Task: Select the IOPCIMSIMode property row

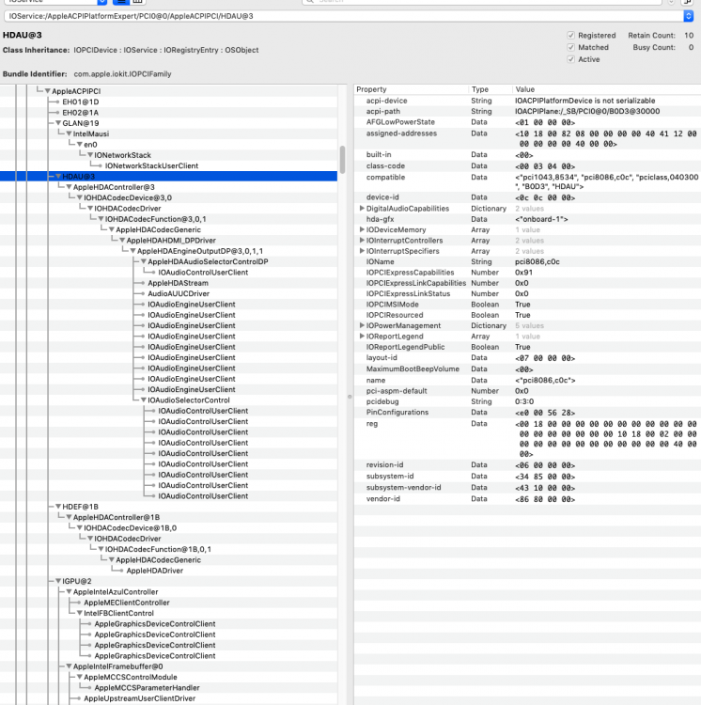Action: point(527,305)
